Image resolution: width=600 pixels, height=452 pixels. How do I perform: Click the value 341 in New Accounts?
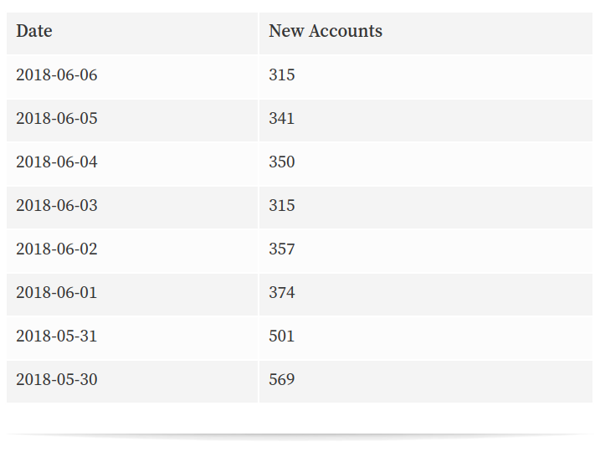(x=282, y=118)
